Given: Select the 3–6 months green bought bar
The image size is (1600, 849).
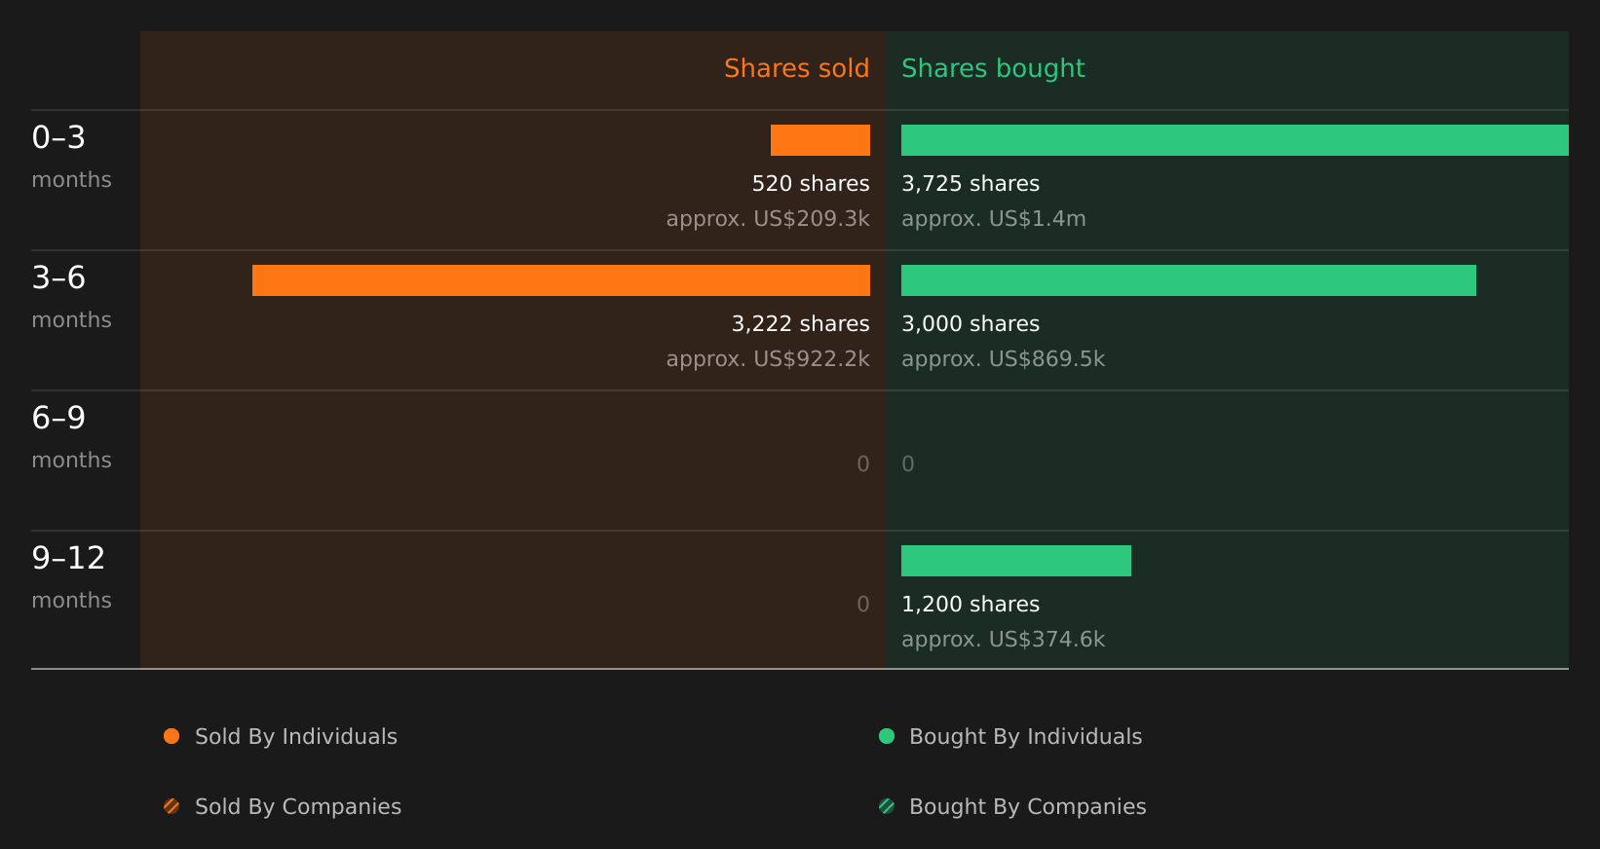Looking at the screenshot, I should (1189, 280).
